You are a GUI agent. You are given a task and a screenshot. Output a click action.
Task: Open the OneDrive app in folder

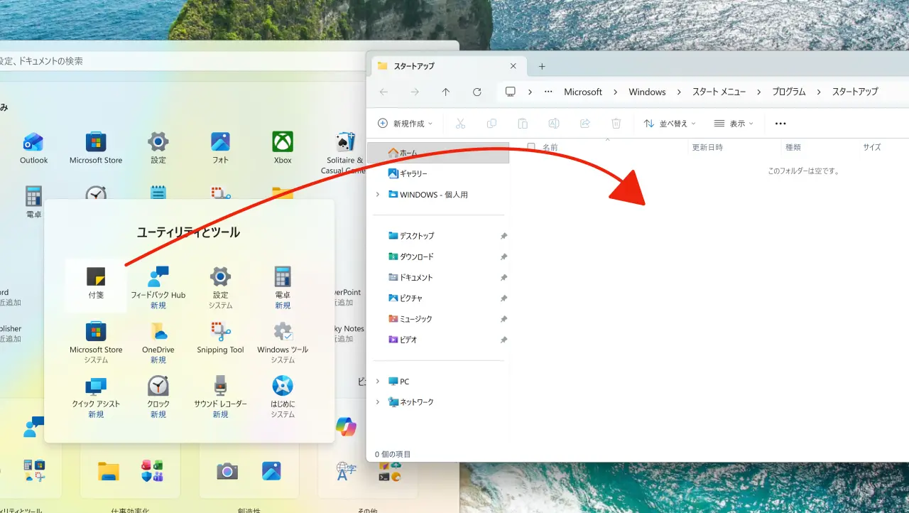point(158,336)
